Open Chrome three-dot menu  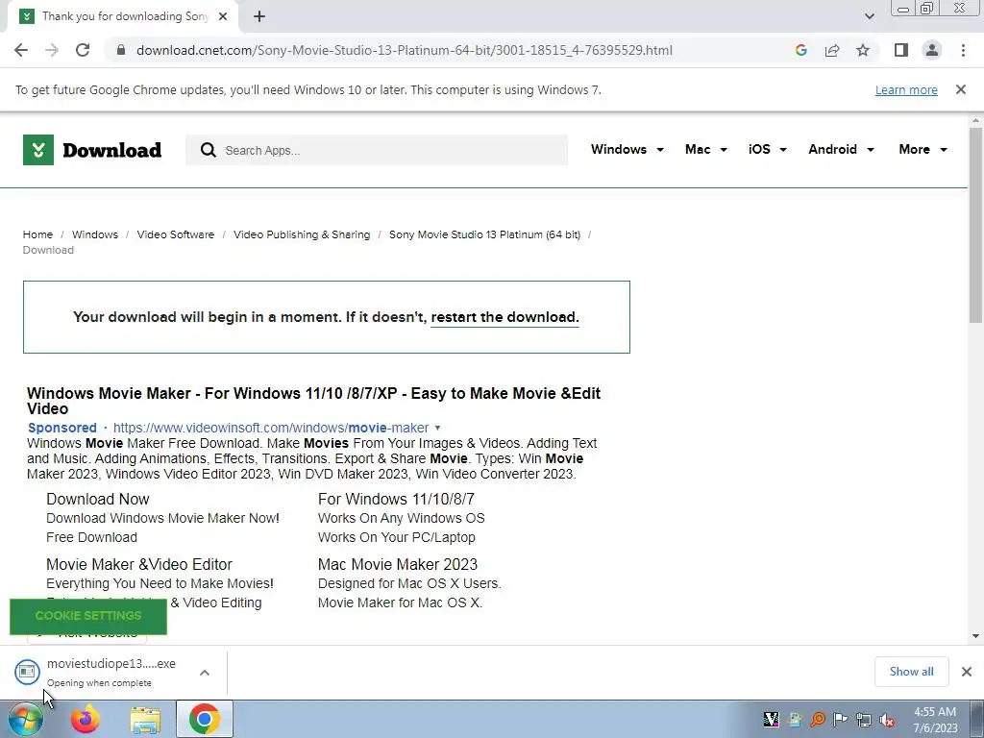coord(963,50)
